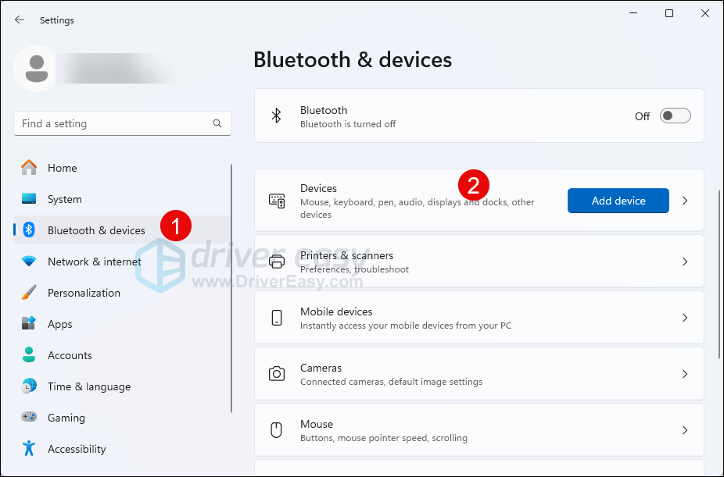Click the Find a setting search box

[113, 123]
